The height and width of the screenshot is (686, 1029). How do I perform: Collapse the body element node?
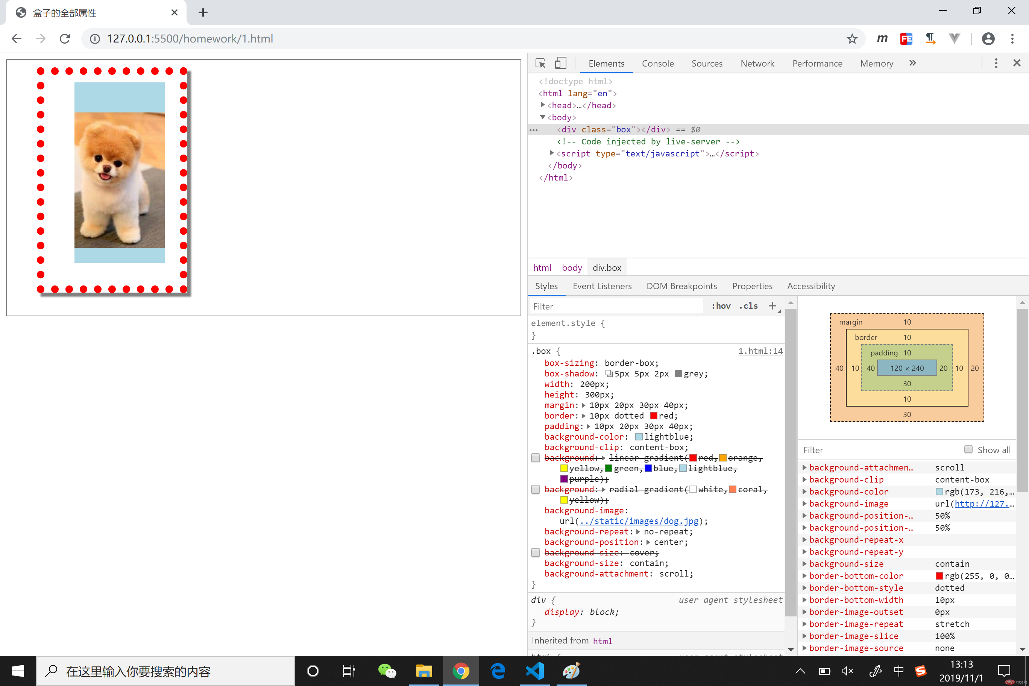542,117
